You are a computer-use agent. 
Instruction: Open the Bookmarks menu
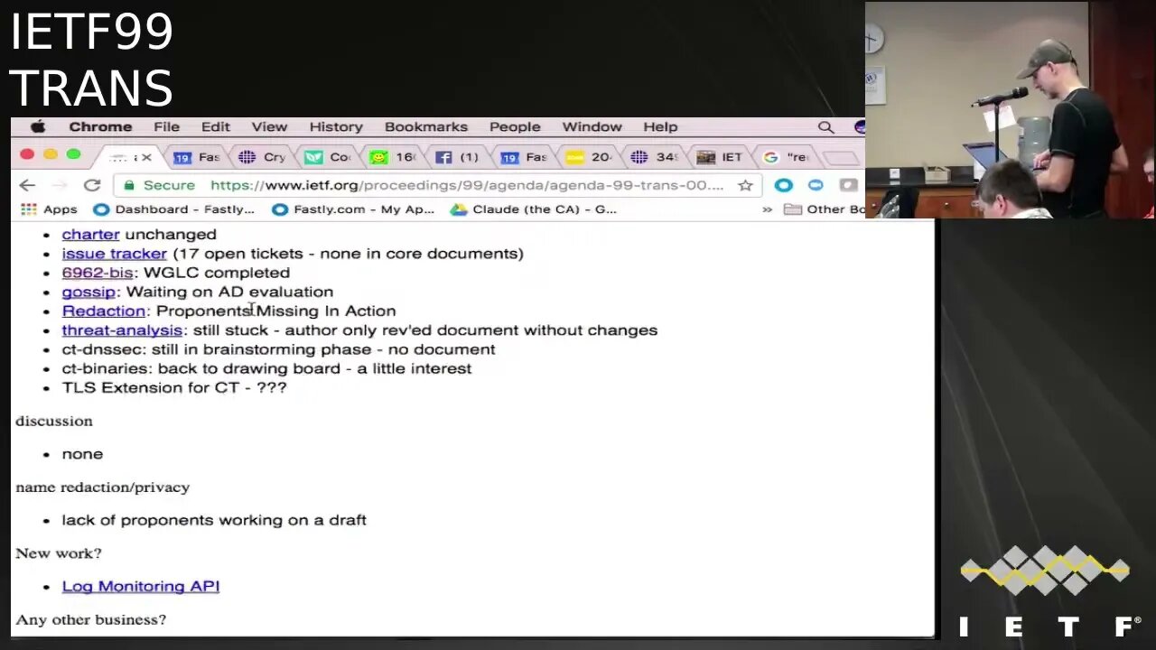(x=426, y=127)
